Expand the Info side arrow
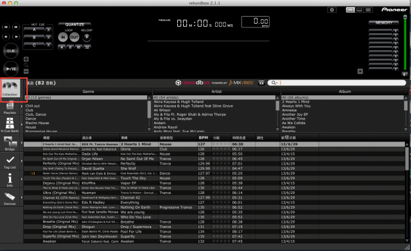The height and width of the screenshot is (251, 411). coord(22,179)
